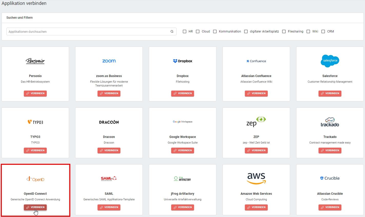This screenshot has width=365, height=217.
Task: Click the 'Google Workspace Suite' description
Action: [x=182, y=143]
